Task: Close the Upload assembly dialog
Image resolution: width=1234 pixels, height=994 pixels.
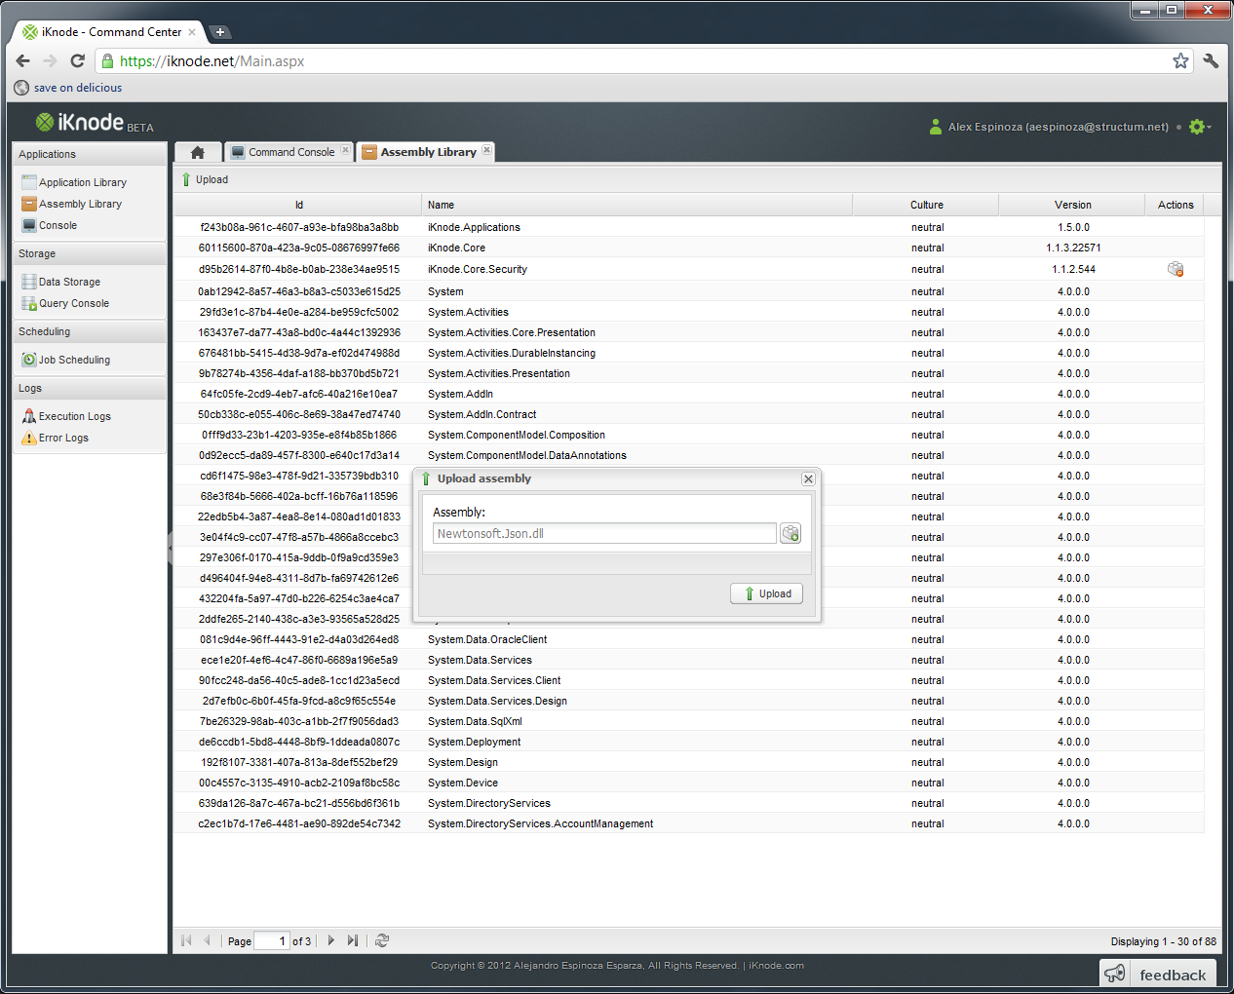Action: tap(808, 478)
